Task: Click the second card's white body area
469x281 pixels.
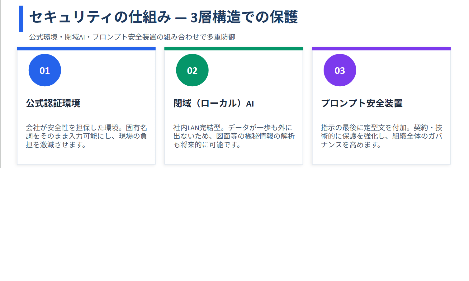Action: [255, 75]
